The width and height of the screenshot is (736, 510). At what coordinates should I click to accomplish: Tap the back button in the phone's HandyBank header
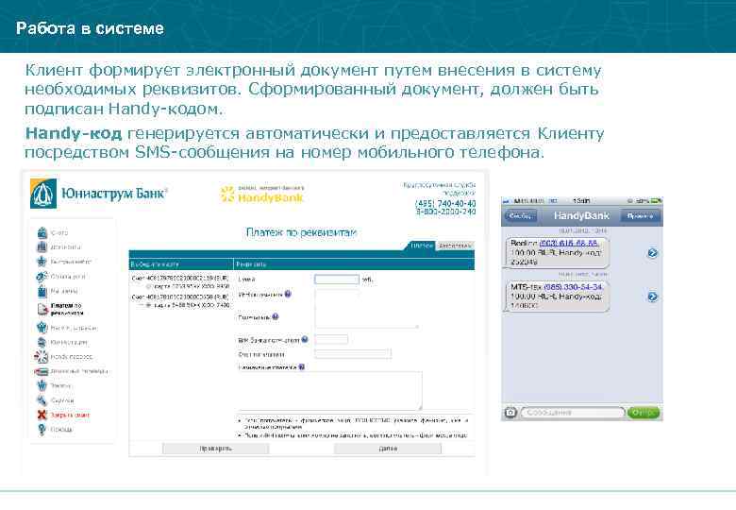(x=520, y=216)
